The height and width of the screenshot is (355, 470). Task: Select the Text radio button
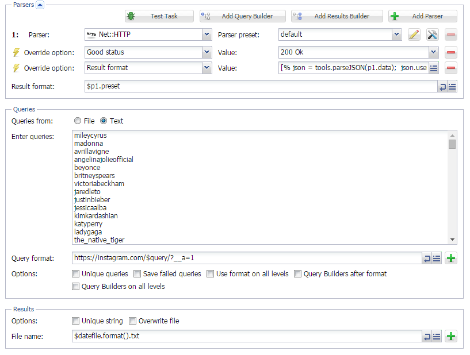pos(104,121)
